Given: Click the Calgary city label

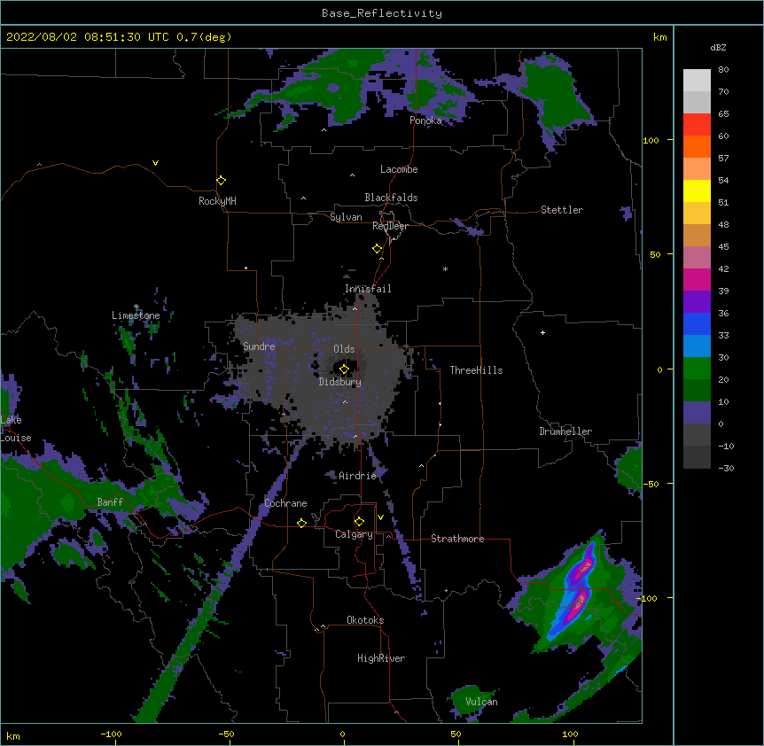Looking at the screenshot, I should pos(354,534).
